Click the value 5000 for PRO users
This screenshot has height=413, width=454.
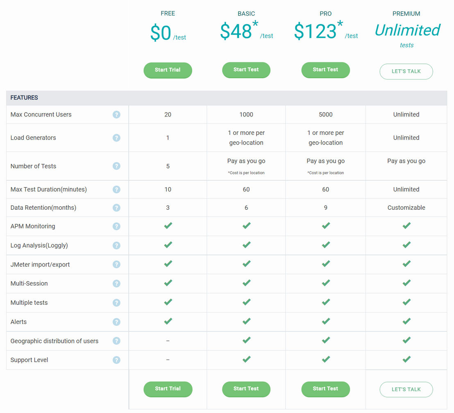coord(326,115)
